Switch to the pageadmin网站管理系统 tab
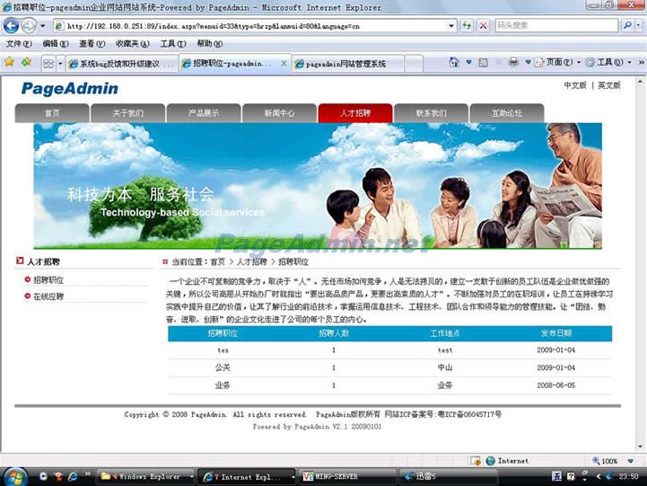 point(345,64)
